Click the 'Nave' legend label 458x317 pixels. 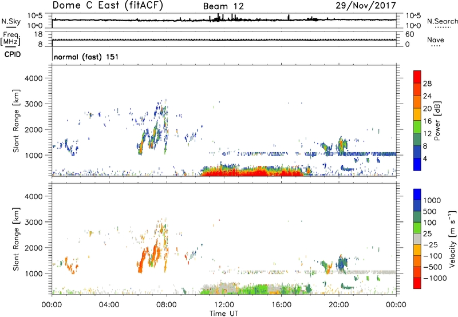(x=436, y=40)
